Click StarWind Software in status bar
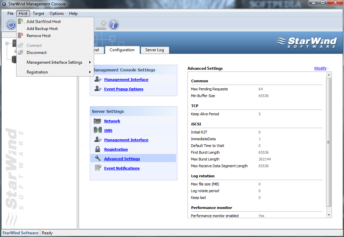The width and height of the screenshot is (344, 237). click(20, 233)
